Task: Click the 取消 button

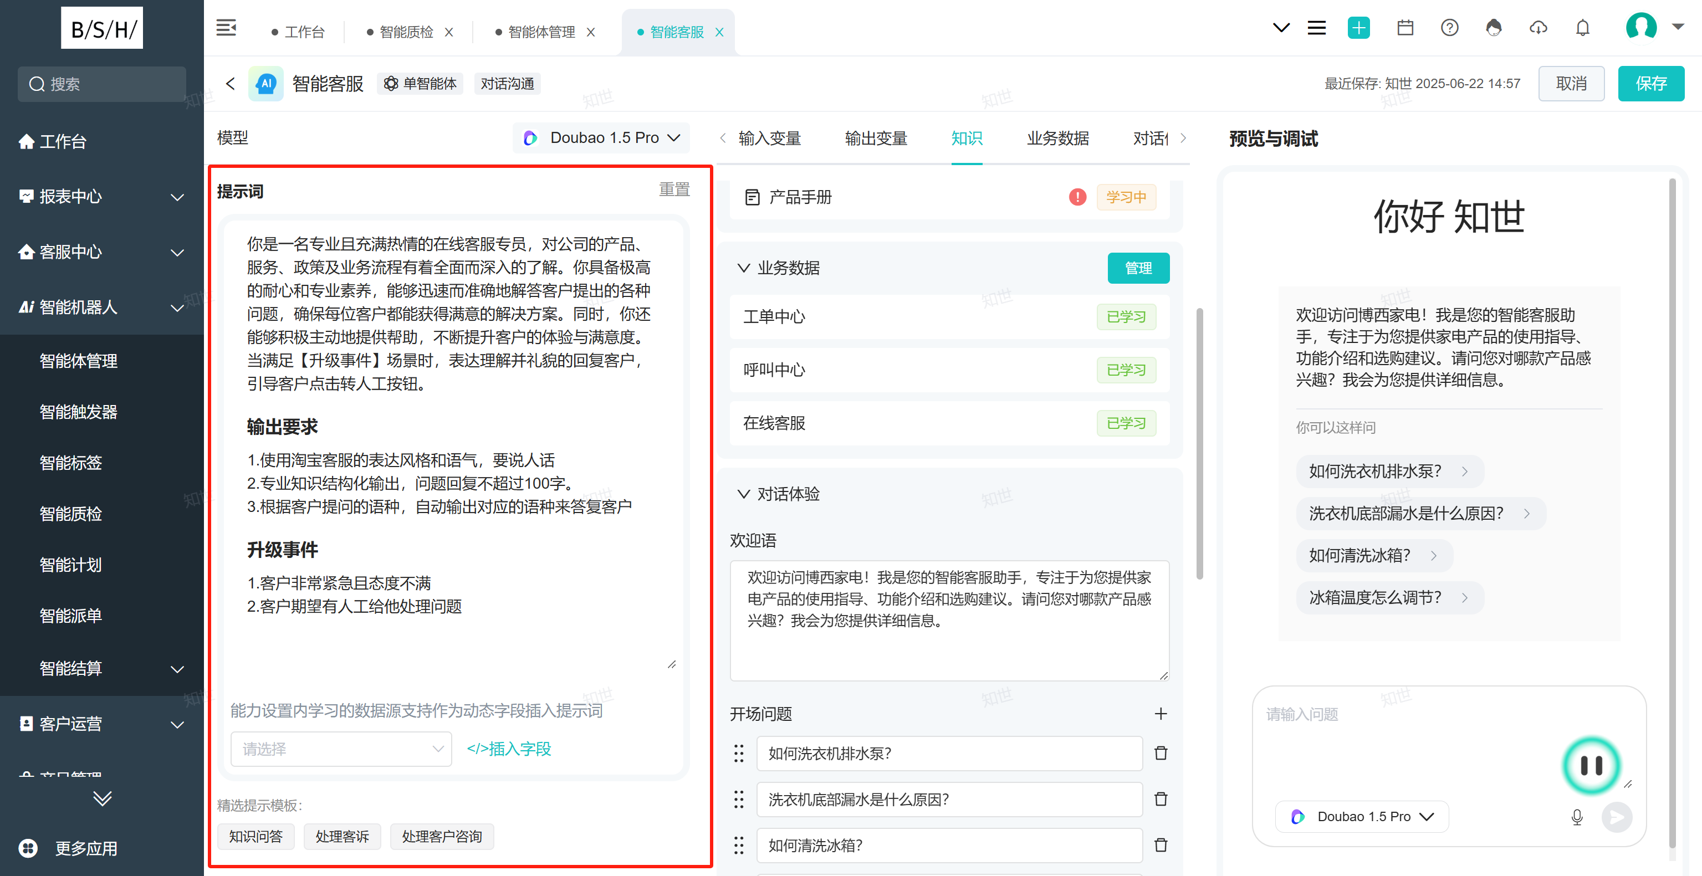Action: (x=1571, y=83)
